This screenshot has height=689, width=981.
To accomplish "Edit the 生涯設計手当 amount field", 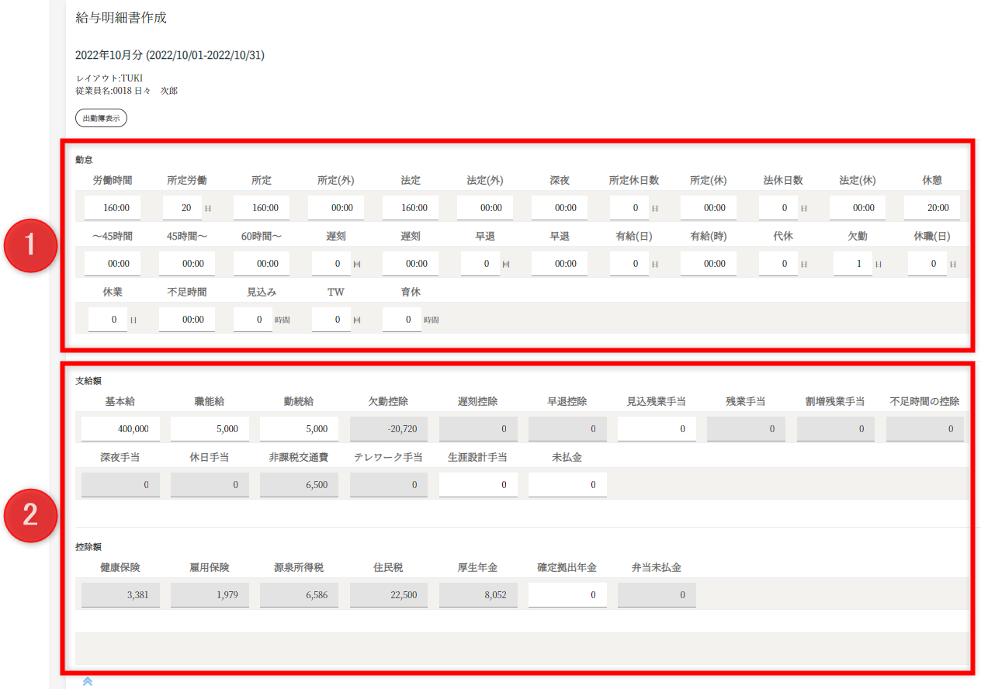I will [x=478, y=485].
